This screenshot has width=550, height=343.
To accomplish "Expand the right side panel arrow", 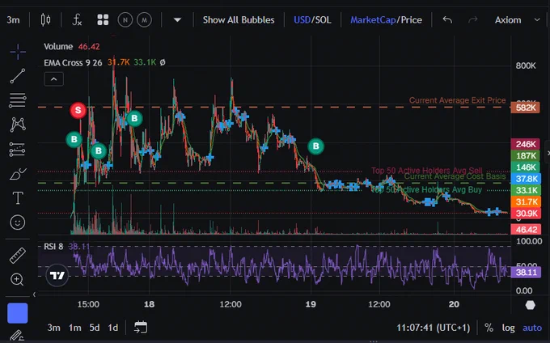I will (548, 153).
